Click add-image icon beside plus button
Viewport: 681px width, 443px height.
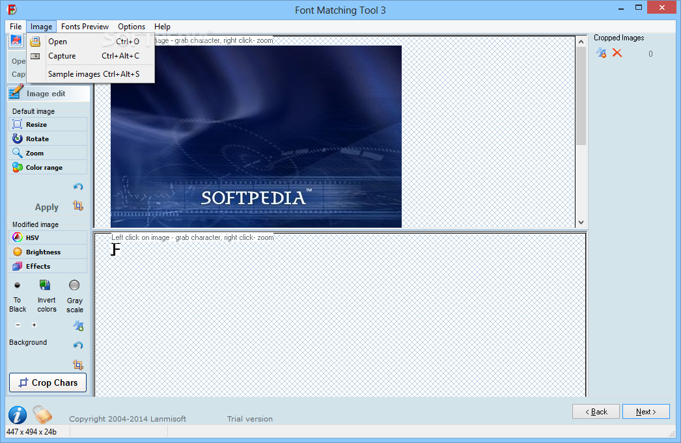pos(78,326)
